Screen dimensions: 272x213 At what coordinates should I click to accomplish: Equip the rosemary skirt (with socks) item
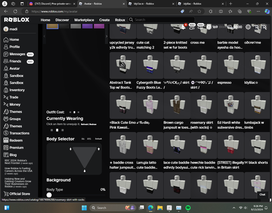point(204,105)
